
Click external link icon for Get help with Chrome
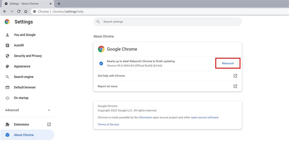pyautogui.click(x=235, y=76)
